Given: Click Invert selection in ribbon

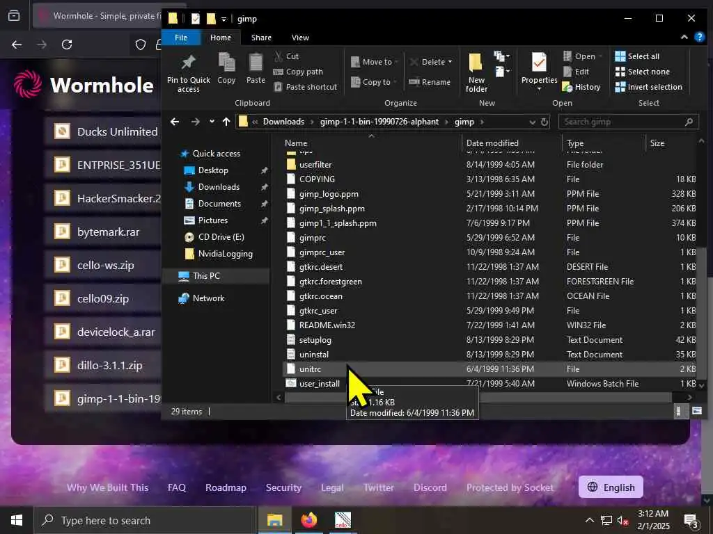Looking at the screenshot, I should tap(648, 87).
